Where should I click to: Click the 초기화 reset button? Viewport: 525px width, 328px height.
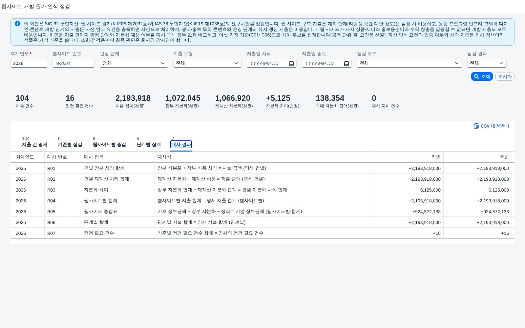point(505,76)
